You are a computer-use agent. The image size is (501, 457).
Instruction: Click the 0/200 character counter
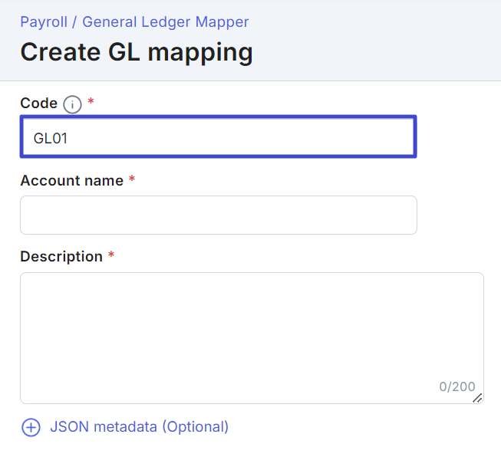457,386
